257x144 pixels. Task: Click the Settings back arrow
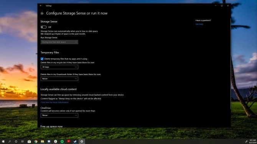(x=41, y=6)
